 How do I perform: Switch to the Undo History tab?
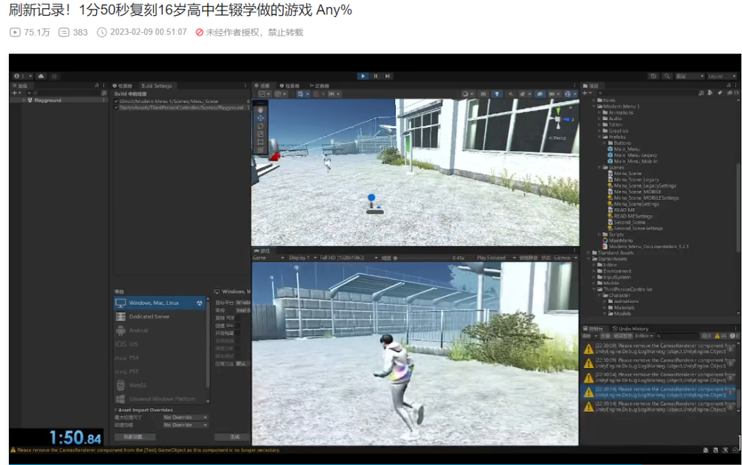pos(630,329)
